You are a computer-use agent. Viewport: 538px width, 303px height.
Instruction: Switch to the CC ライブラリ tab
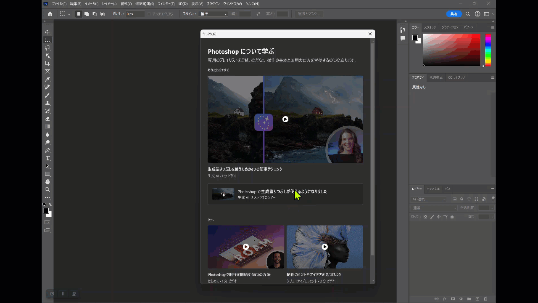[x=456, y=77]
